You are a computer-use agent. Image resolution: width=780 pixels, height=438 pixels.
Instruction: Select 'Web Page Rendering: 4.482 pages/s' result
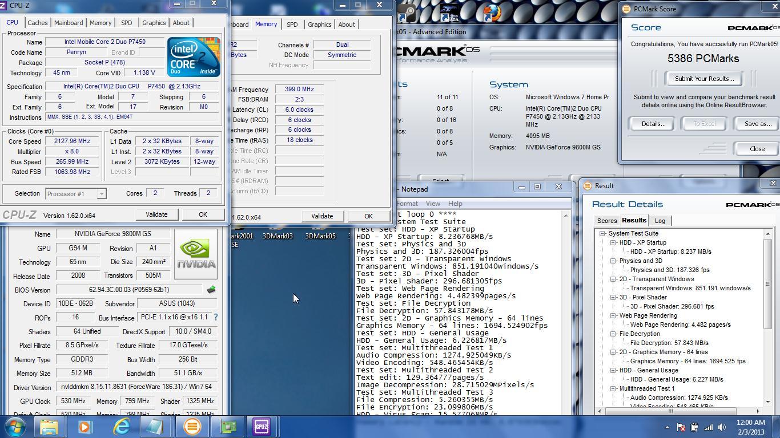pyautogui.click(x=680, y=325)
